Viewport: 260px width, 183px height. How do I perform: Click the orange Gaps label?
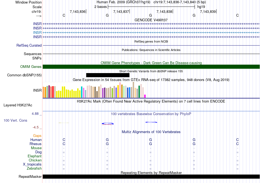(37, 136)
